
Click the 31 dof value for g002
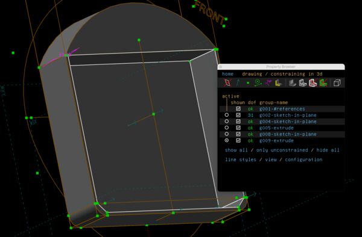(250, 115)
